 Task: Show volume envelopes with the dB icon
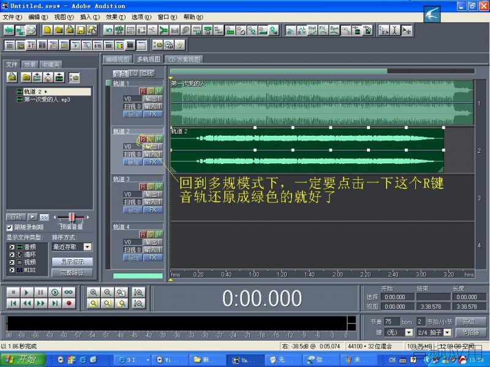290,30
